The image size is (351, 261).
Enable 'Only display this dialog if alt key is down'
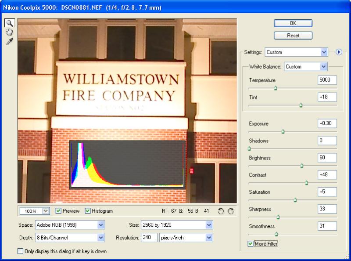(20, 251)
